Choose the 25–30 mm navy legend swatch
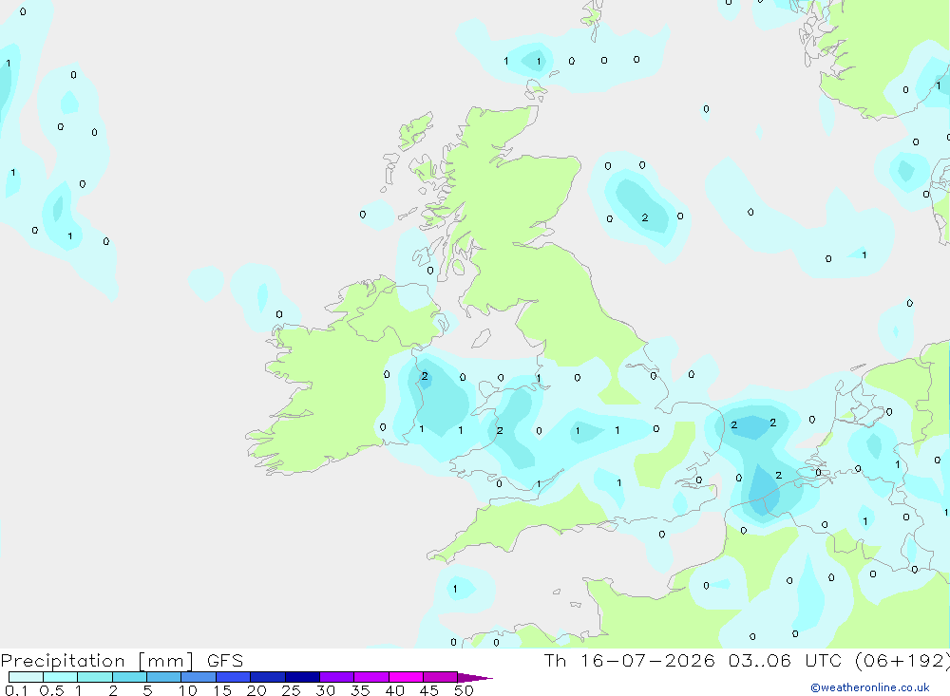 pyautogui.click(x=302, y=677)
